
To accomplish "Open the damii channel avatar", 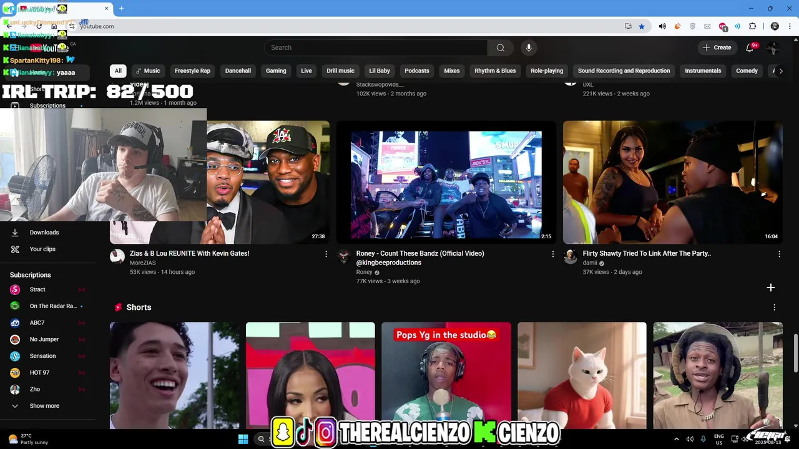I will (x=571, y=256).
